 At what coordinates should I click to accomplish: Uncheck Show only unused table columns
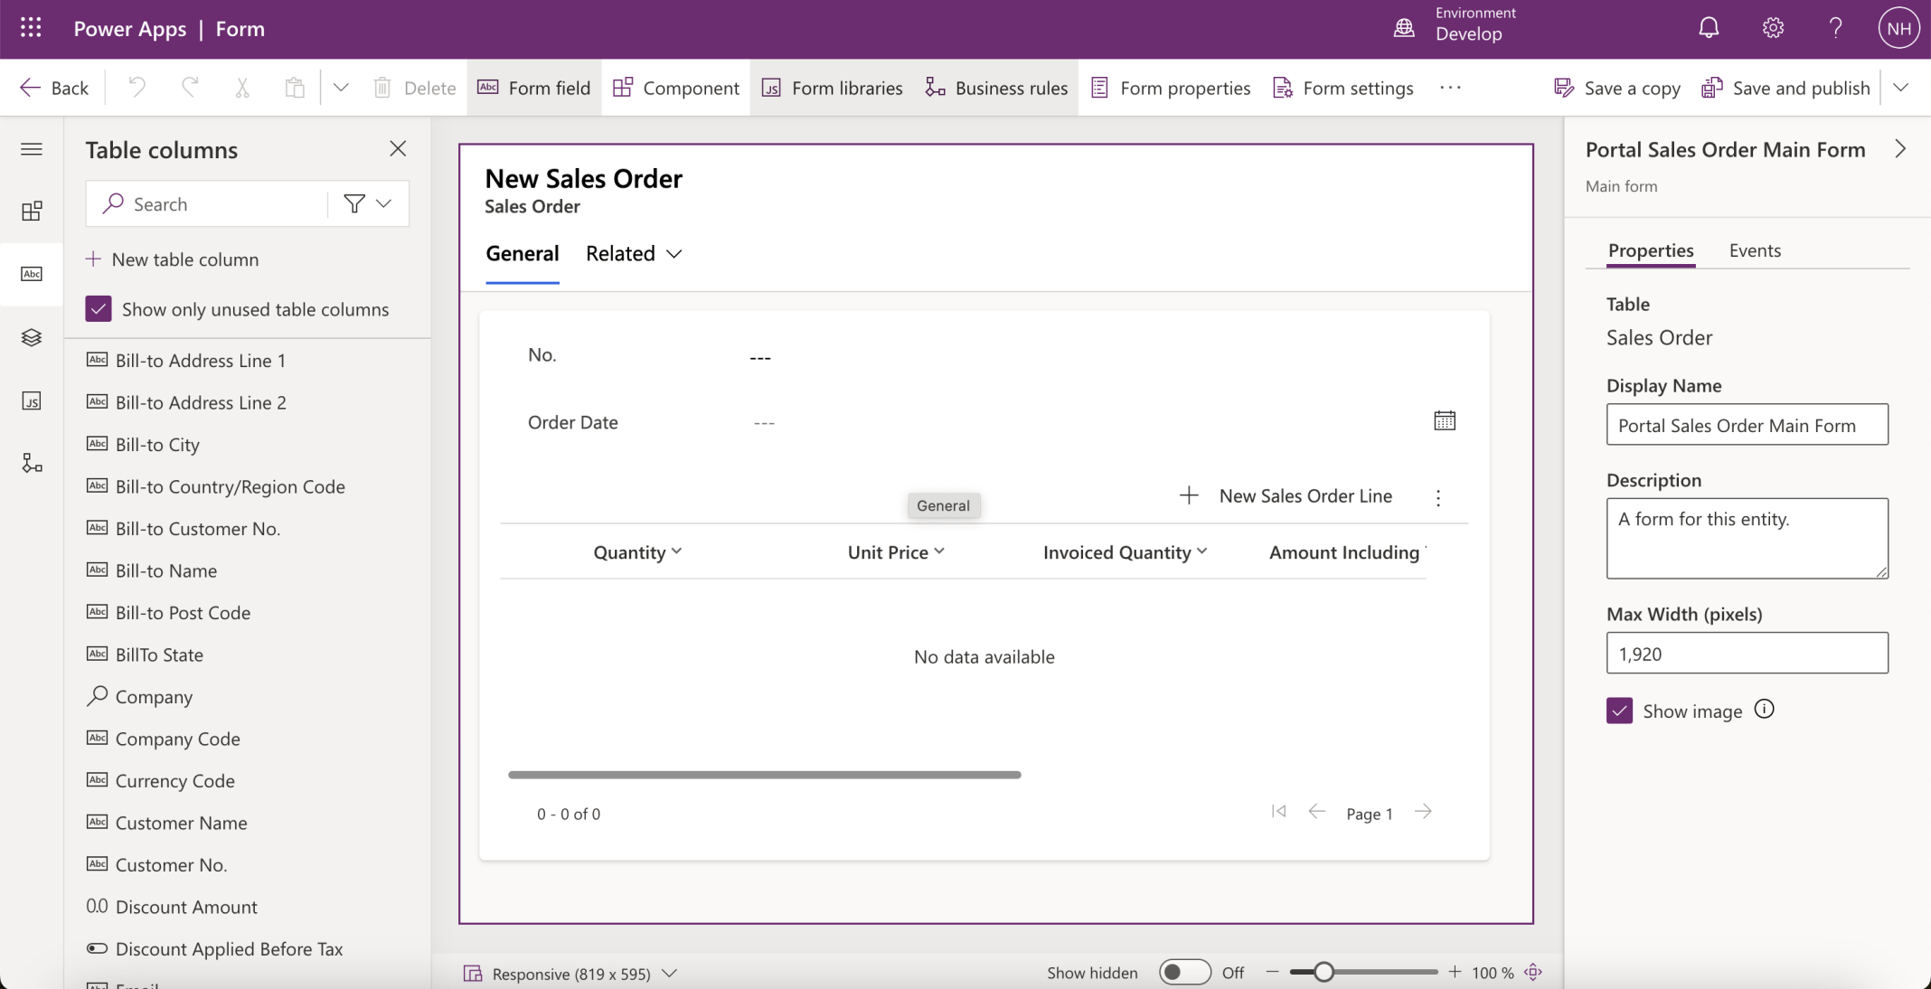[x=99, y=309]
